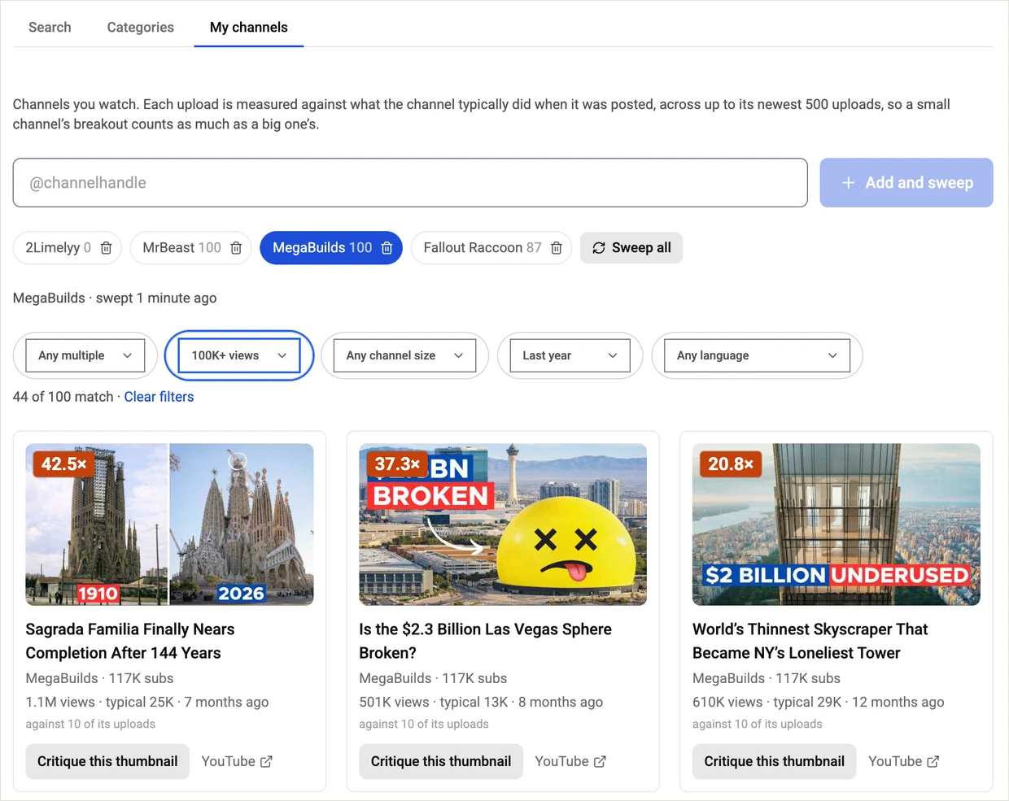Select the MegaBuilds channel chip
The image size is (1009, 801).
(321, 248)
